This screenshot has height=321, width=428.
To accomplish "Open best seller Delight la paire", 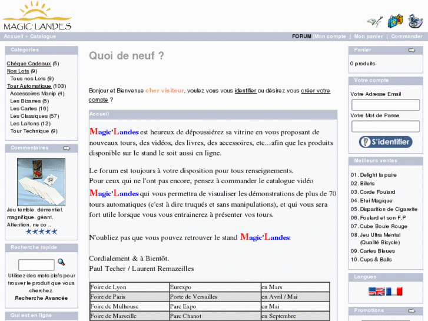I will pos(378,175).
